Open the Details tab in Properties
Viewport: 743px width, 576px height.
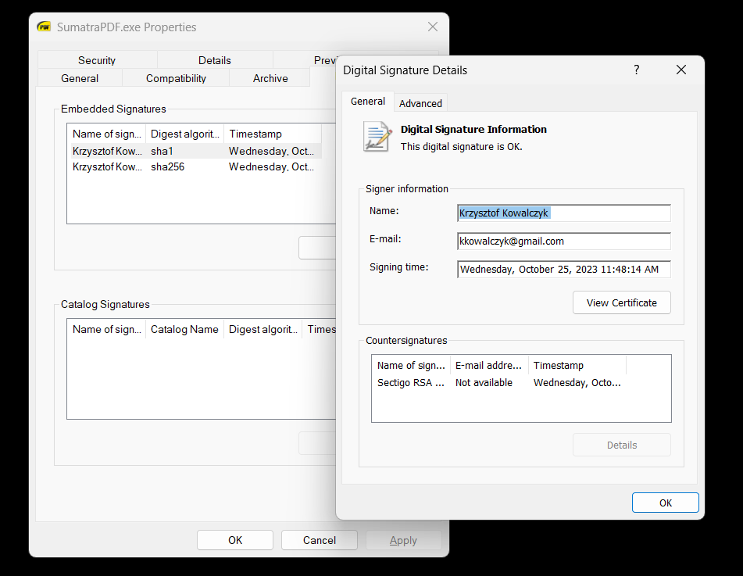click(214, 60)
